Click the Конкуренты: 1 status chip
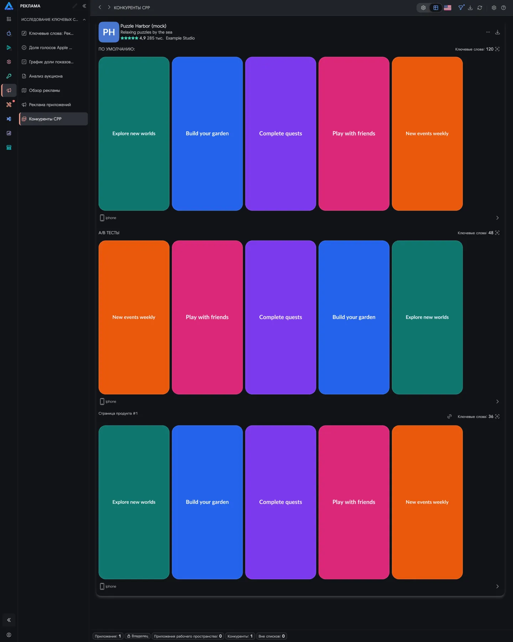 tap(240, 636)
